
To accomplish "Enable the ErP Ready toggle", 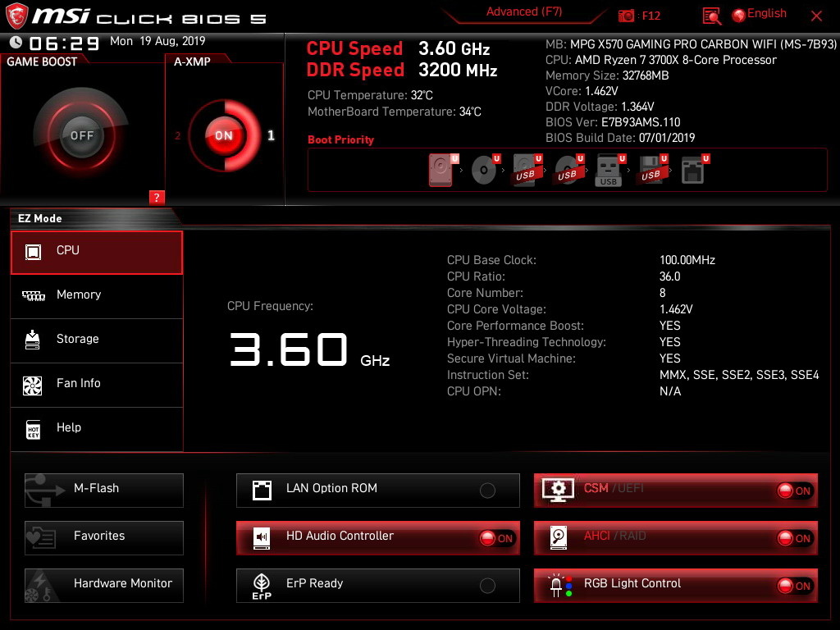I will (487, 586).
